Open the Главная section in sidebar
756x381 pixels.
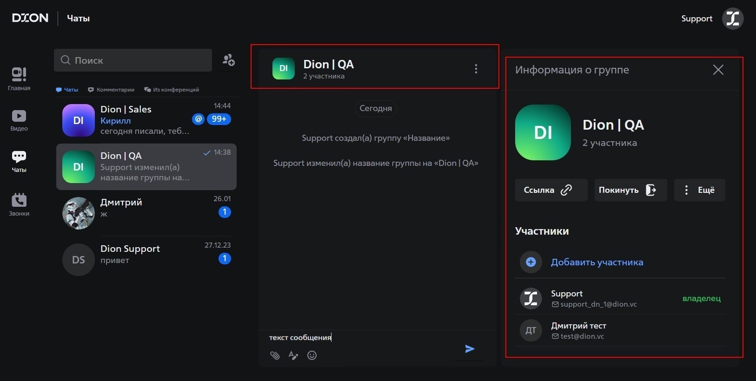tap(19, 79)
